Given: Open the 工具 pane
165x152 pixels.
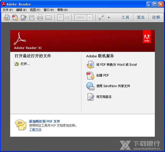Looking at the screenshot, I should click(125, 17).
